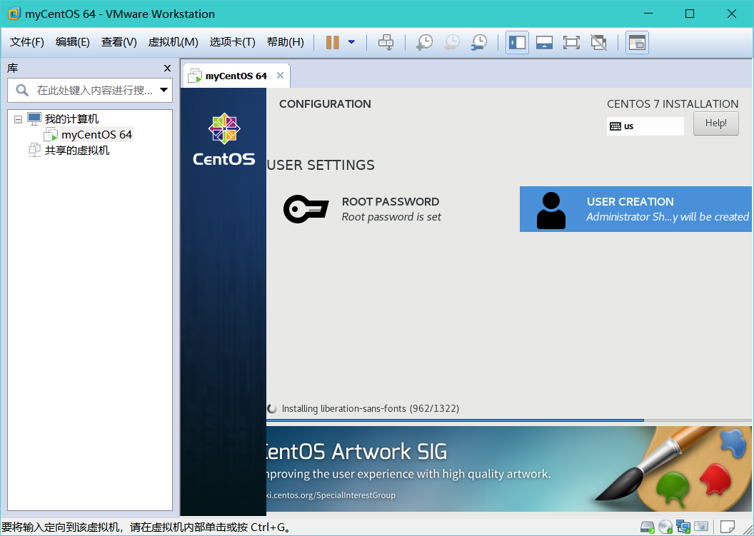Click the 'CENTOS 7 INSTALLATION' heading text

point(673,103)
